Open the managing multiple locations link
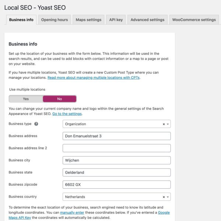The image size is (221, 221). 94,78
